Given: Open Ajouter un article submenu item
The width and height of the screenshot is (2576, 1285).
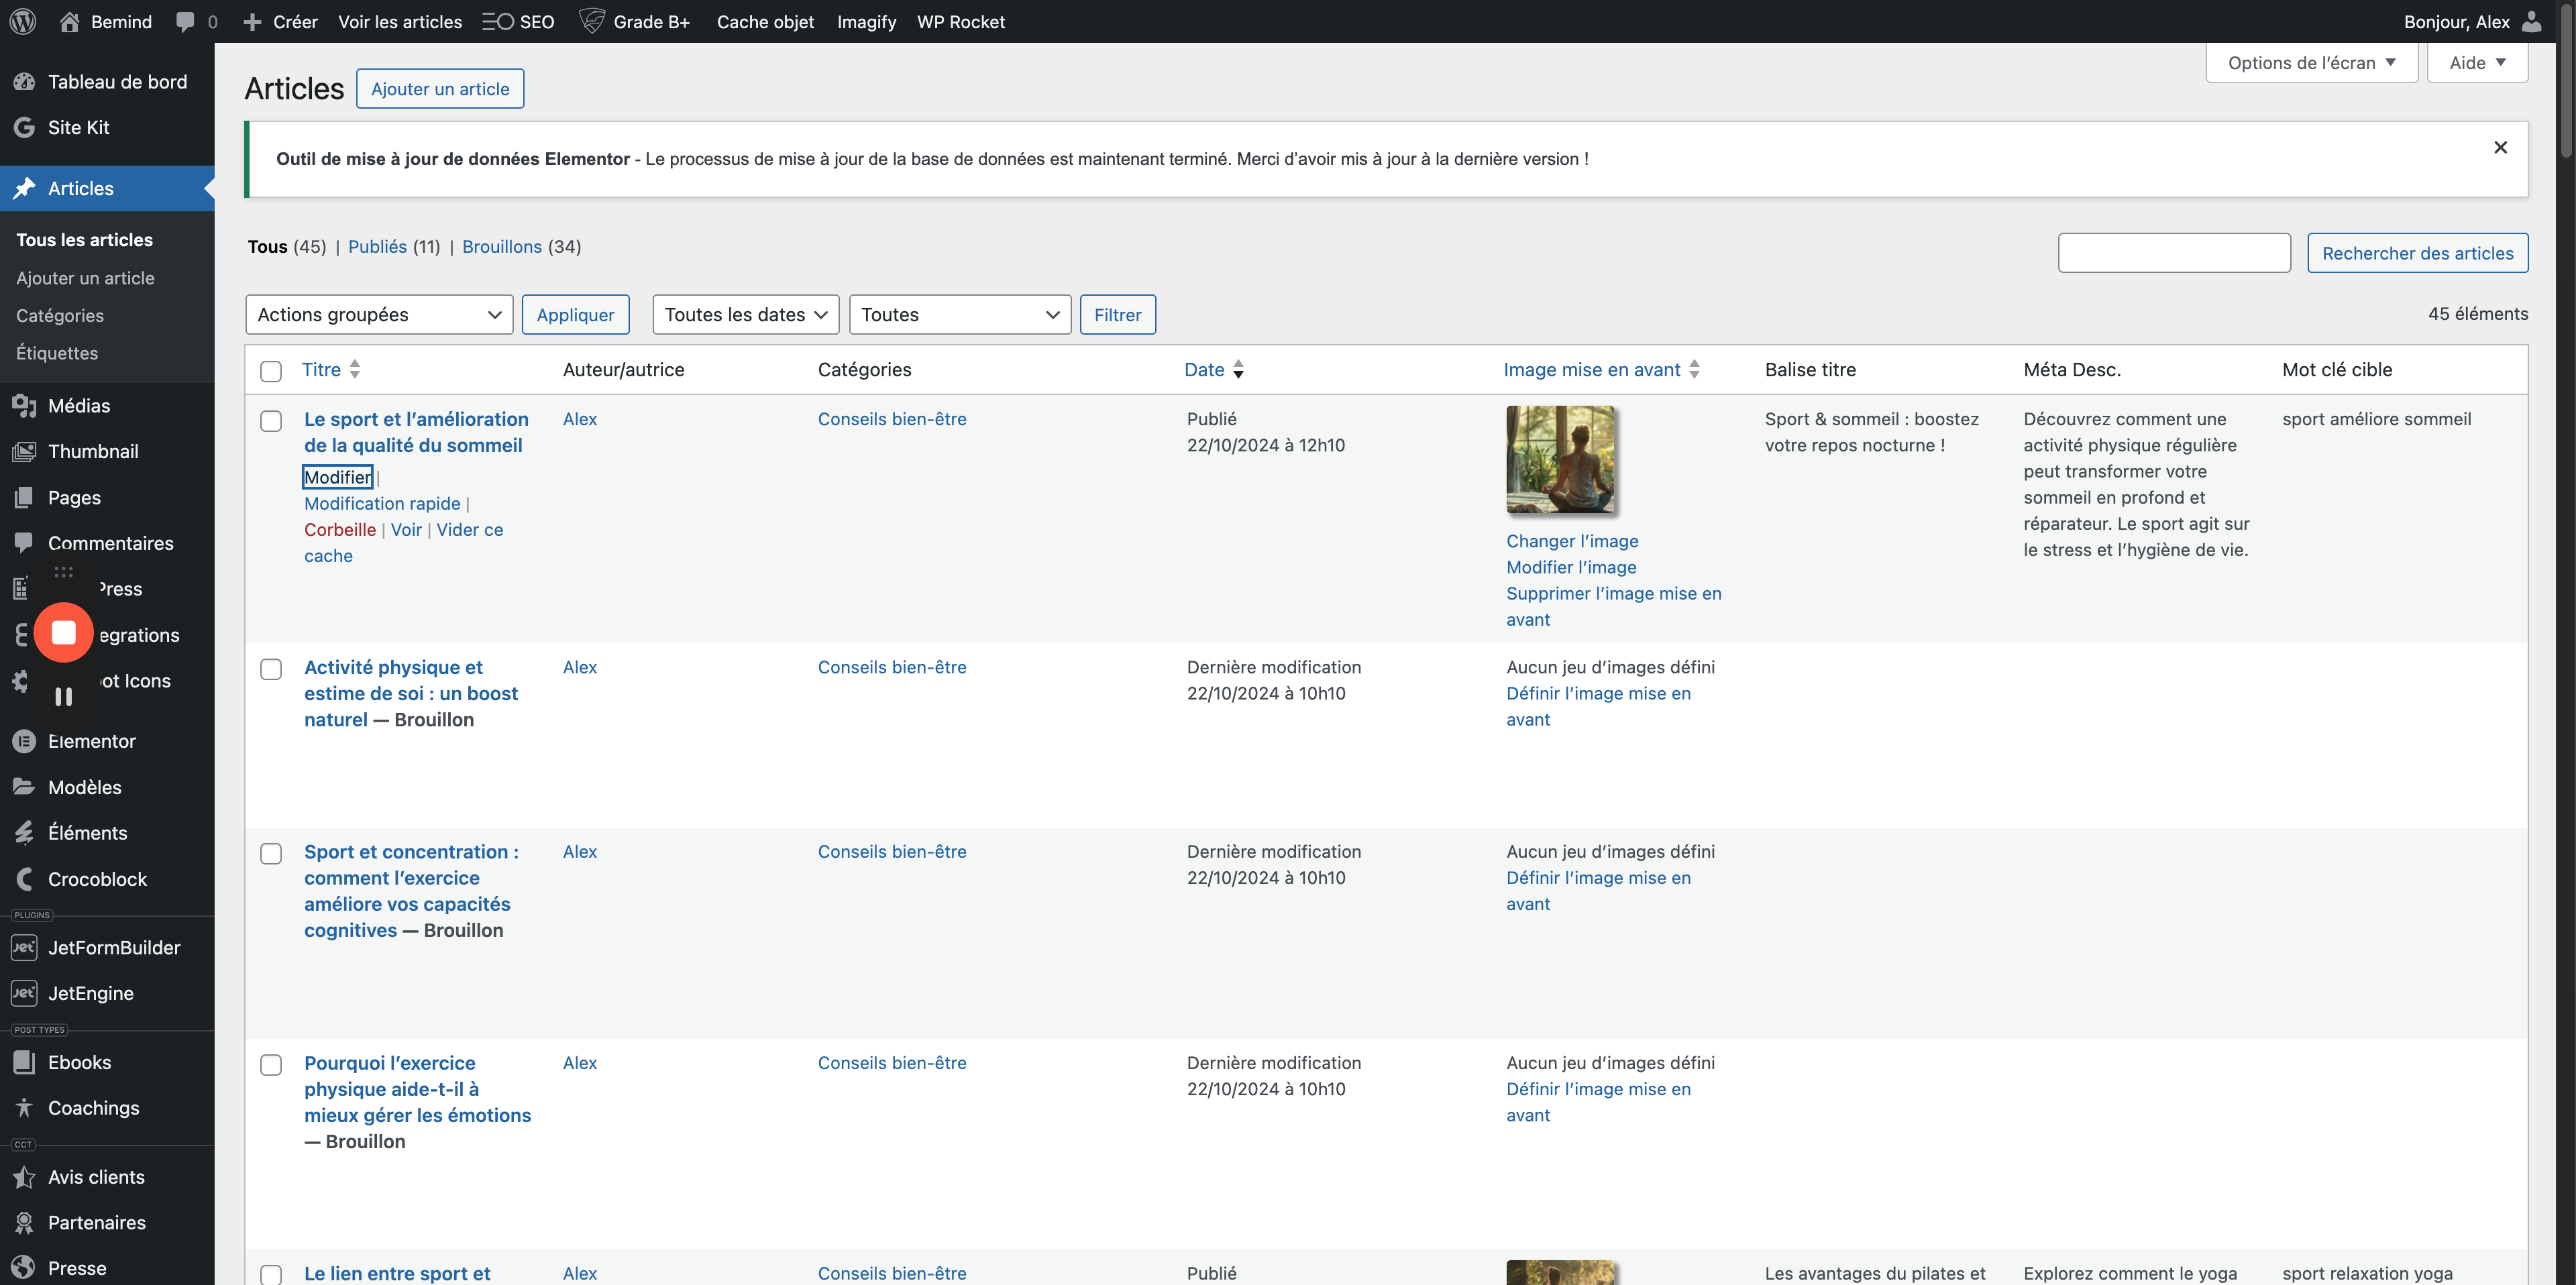Looking at the screenshot, I should [85, 278].
